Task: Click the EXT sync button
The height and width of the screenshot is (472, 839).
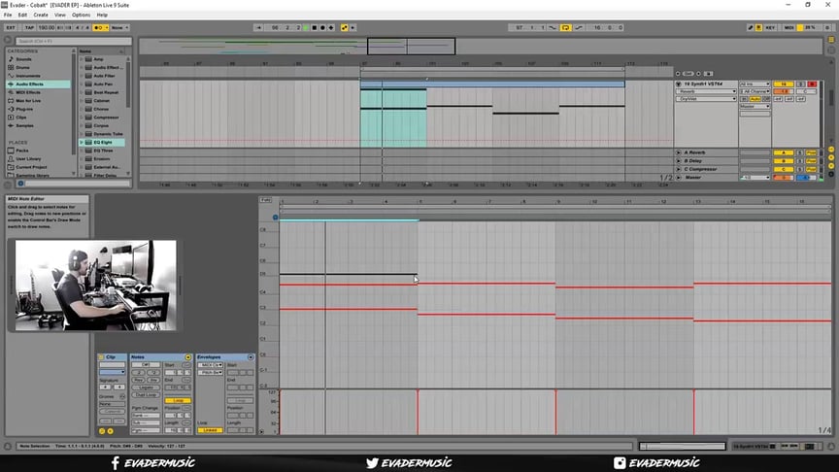Action: (x=11, y=28)
